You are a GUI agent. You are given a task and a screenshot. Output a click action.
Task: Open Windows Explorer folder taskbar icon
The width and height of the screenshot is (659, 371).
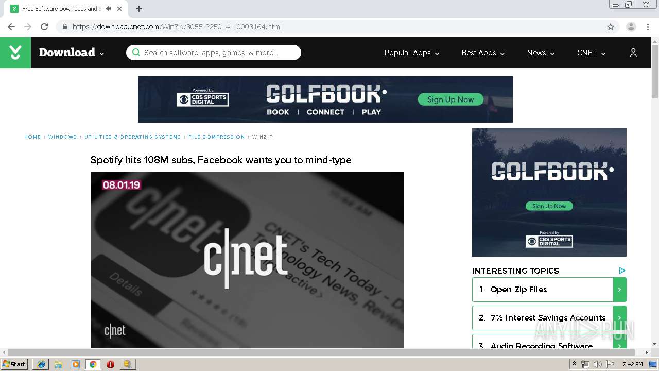pyautogui.click(x=58, y=364)
